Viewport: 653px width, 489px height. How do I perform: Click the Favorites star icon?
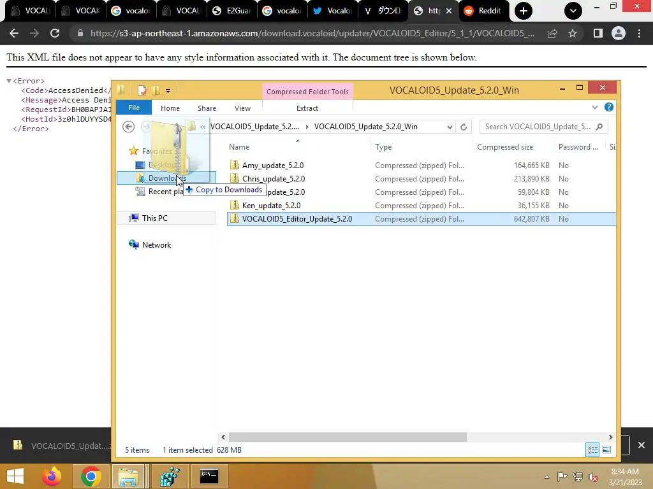point(134,151)
